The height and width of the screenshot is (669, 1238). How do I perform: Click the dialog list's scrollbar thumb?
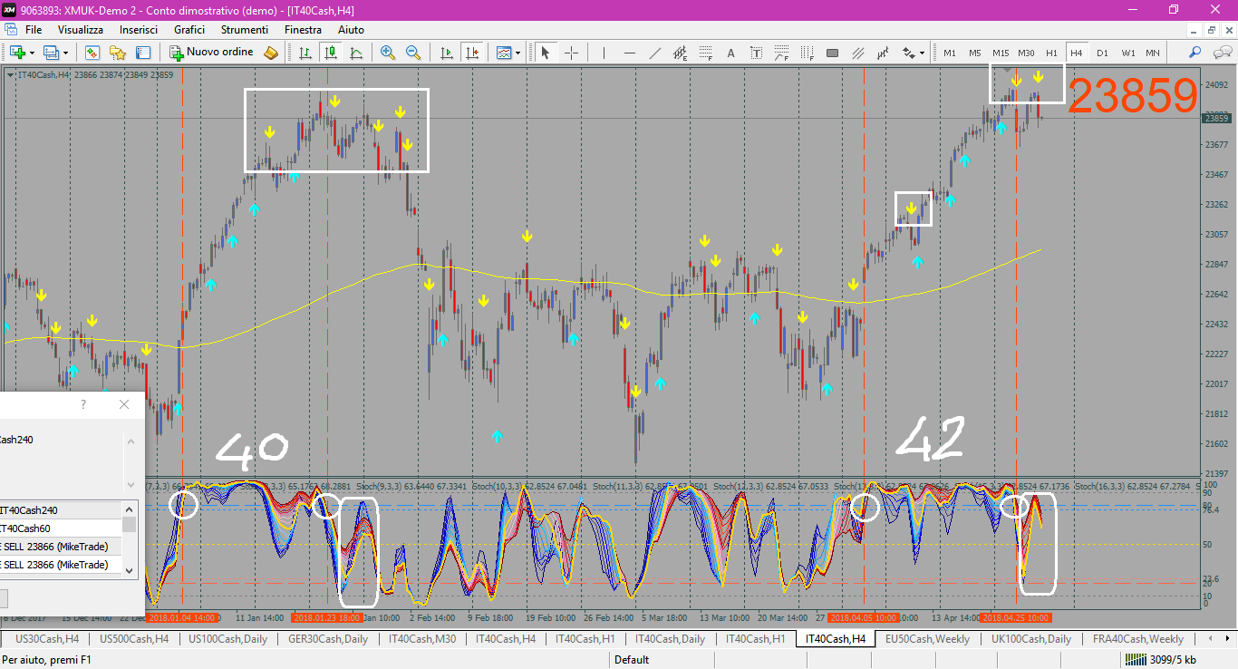click(x=130, y=524)
